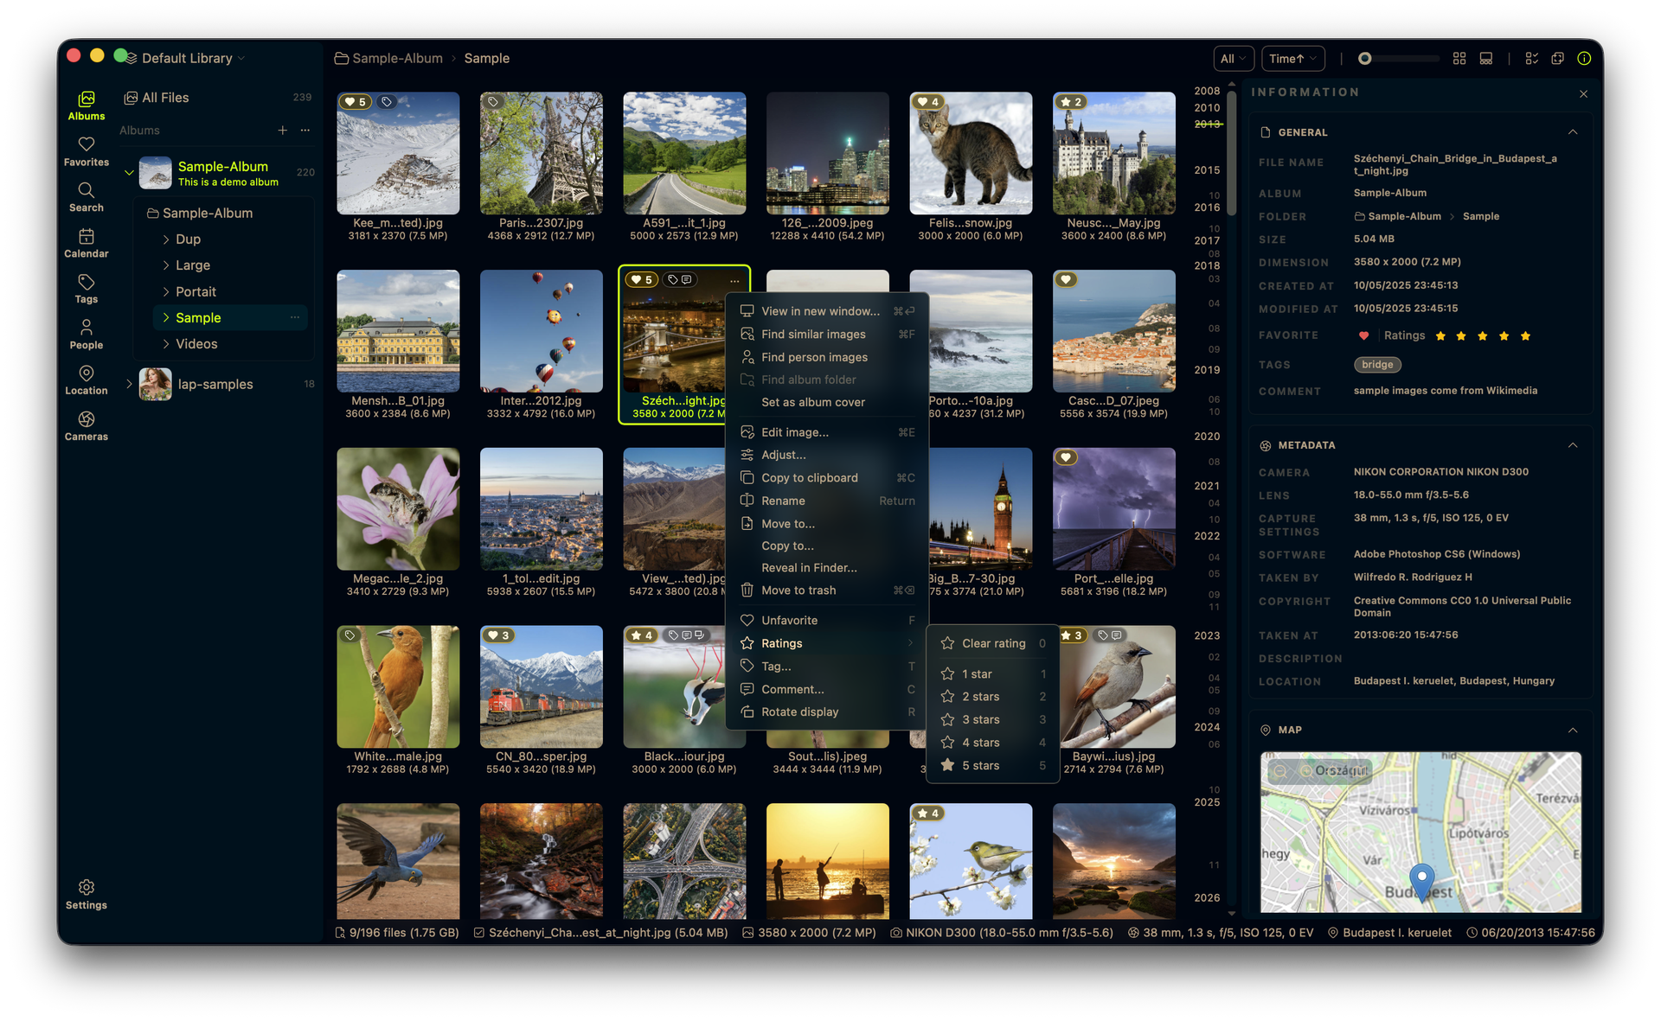Collapse the Sample-Album tree in sidebar

point(128,172)
